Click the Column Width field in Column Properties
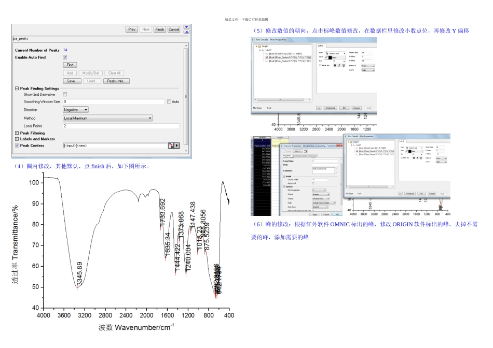This screenshot has width=493, height=348. point(320,180)
